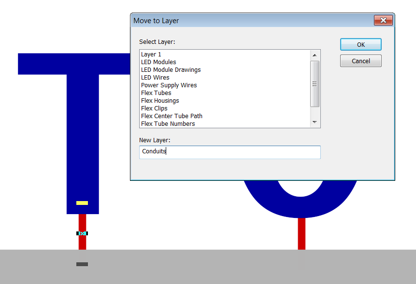Select the Power Supply Wires layer
Screen dimensions: 416x284
(169, 85)
